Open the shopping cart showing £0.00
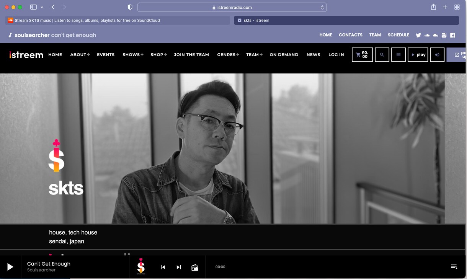 [362, 55]
